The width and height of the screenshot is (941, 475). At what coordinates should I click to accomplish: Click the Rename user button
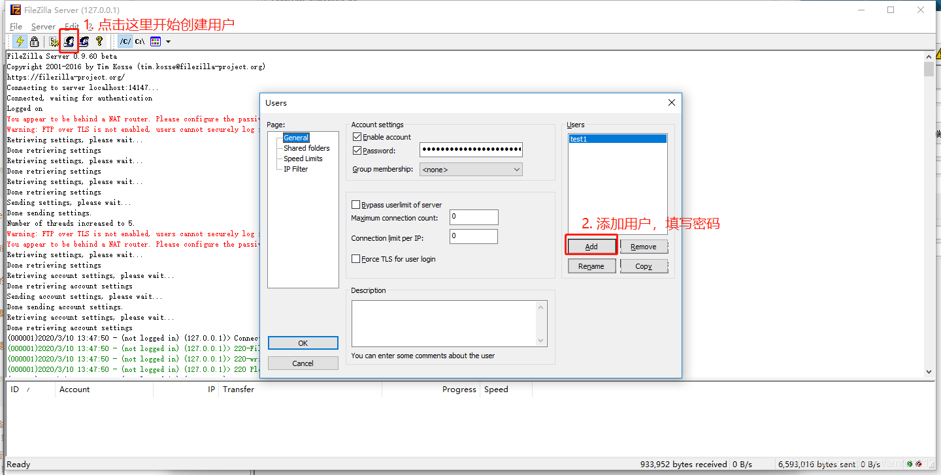point(591,266)
